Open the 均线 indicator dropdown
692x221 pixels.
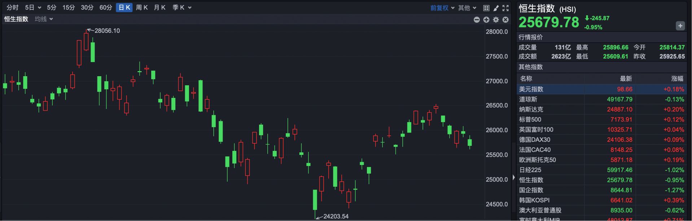[x=44, y=19]
